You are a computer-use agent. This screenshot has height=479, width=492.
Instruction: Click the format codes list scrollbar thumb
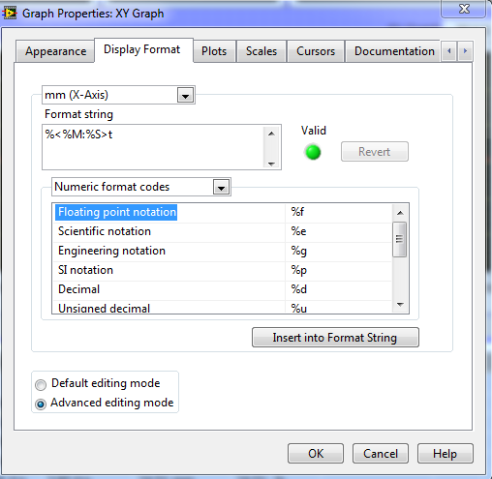point(400,239)
